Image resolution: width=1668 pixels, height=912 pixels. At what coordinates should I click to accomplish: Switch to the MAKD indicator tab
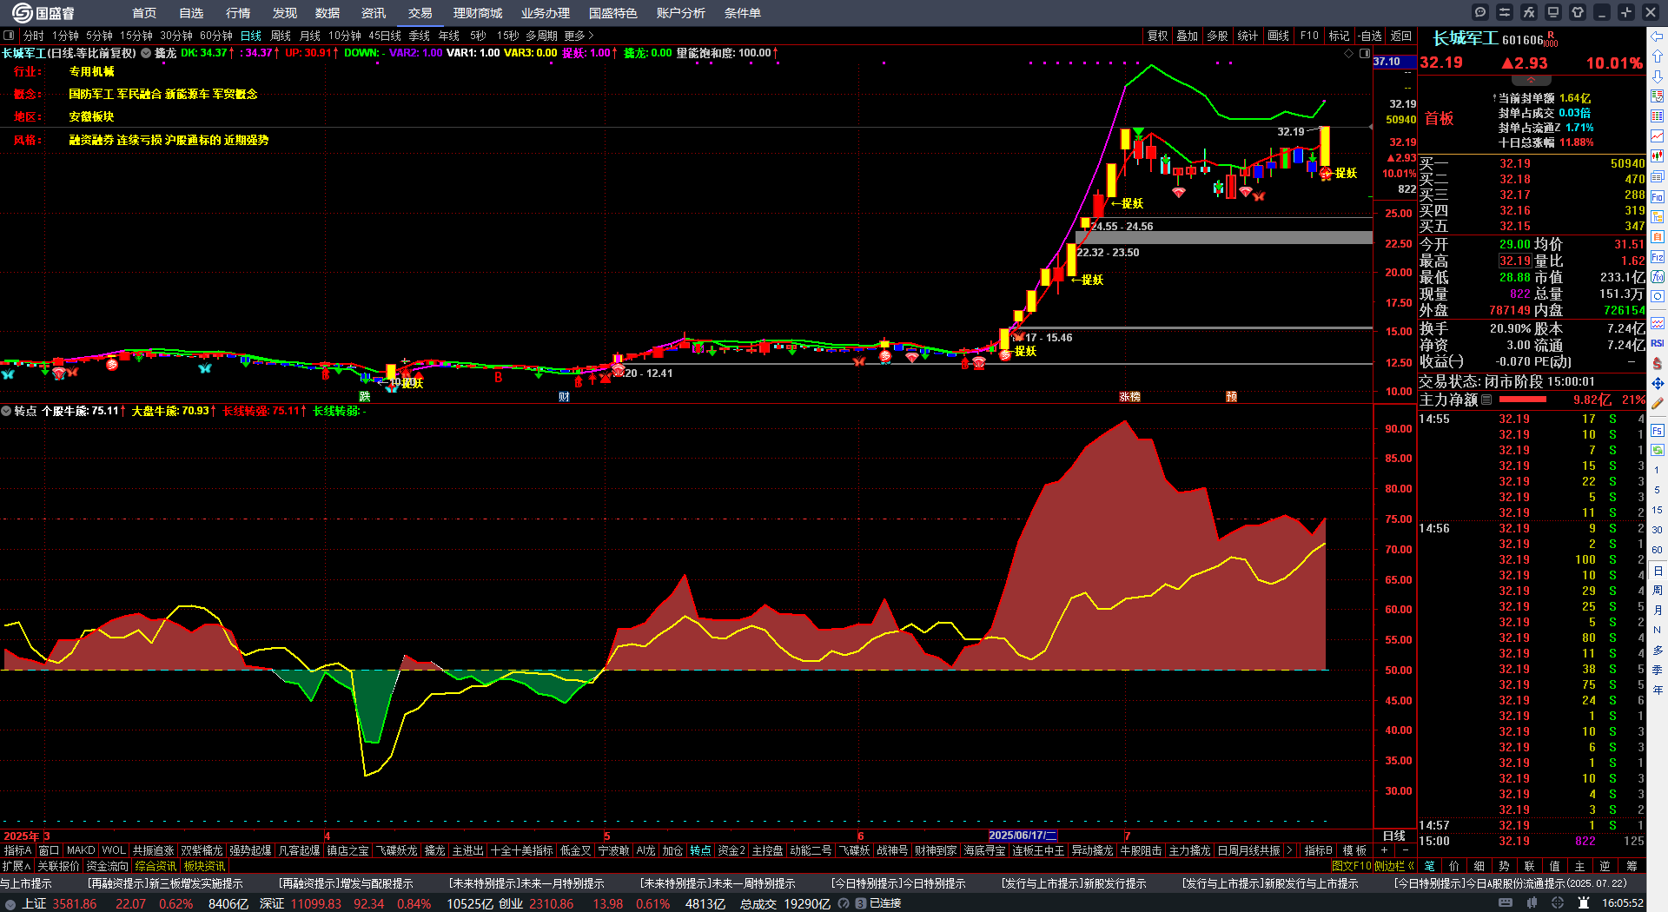[81, 850]
